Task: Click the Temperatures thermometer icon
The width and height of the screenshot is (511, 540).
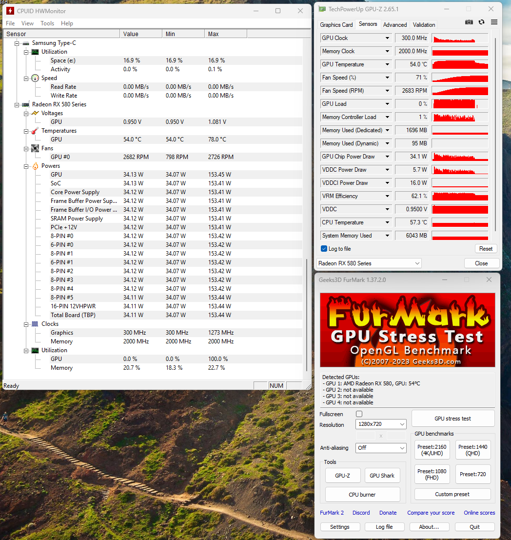Action: pyautogui.click(x=35, y=131)
